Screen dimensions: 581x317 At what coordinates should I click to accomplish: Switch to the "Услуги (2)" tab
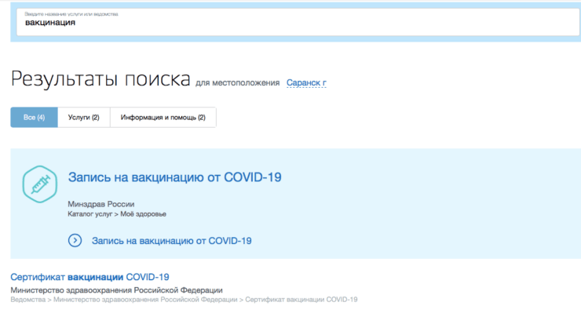pos(84,117)
